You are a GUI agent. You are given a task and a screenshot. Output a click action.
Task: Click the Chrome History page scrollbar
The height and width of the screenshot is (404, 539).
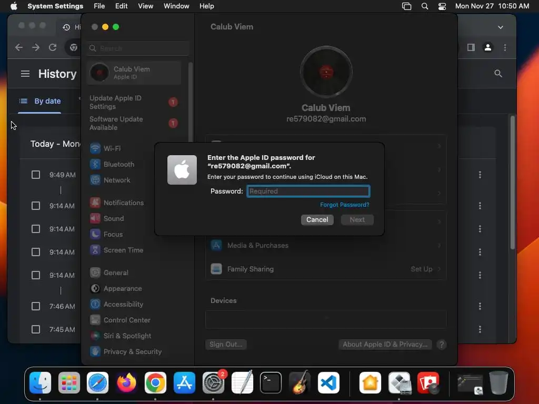click(x=513, y=183)
